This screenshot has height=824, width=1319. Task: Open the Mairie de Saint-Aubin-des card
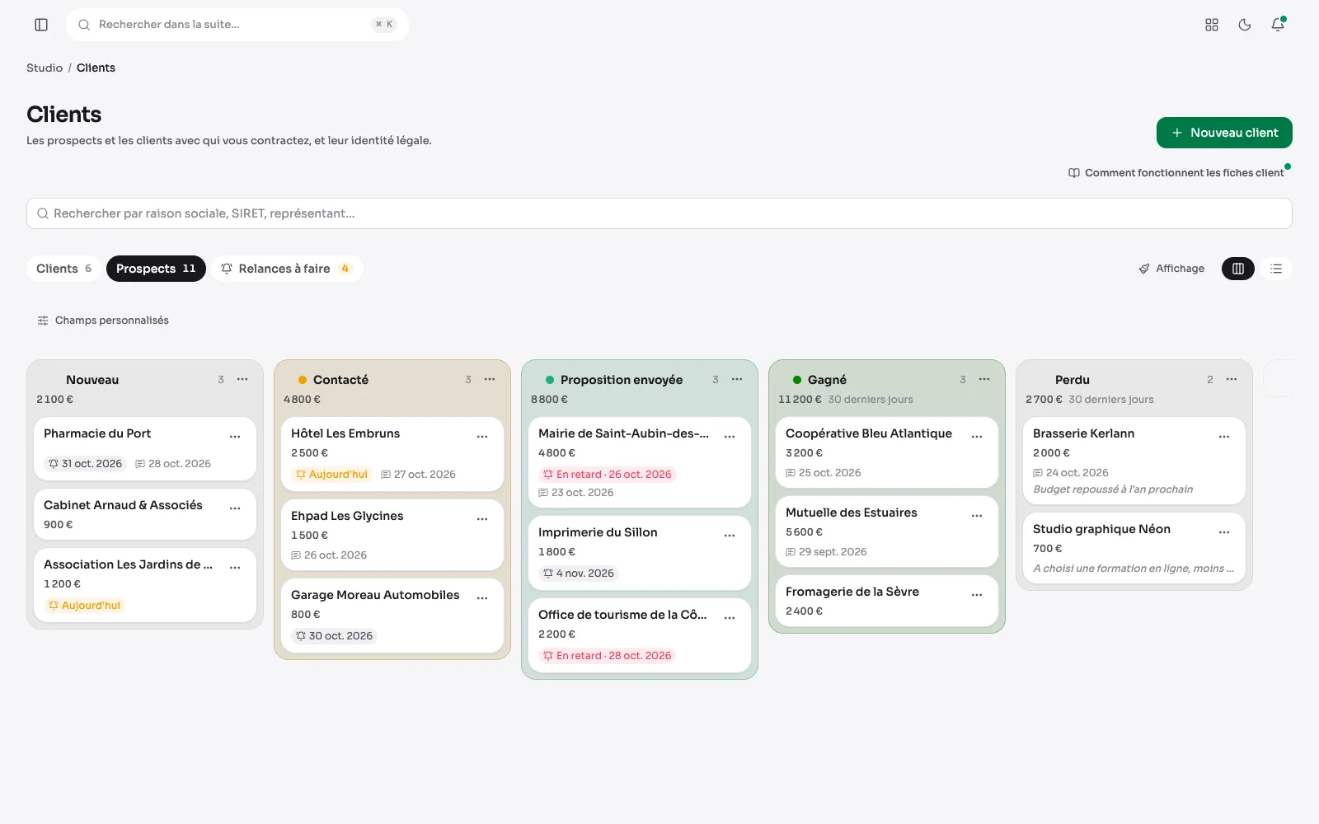click(x=640, y=462)
